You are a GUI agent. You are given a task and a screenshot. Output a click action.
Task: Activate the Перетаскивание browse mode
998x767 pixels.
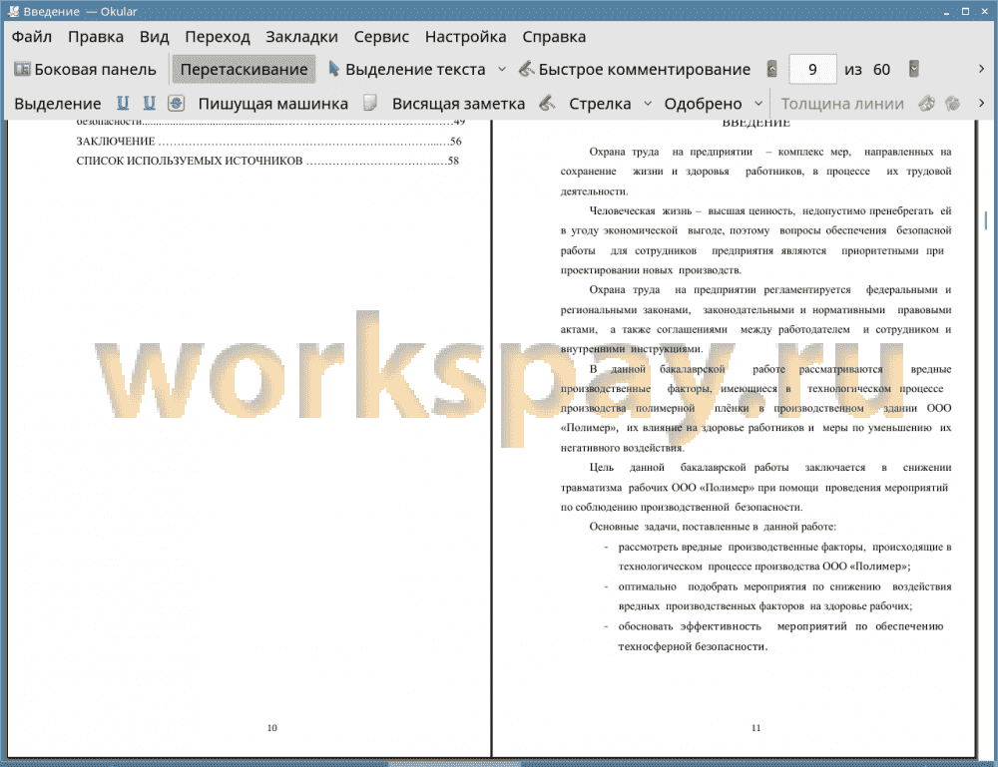[x=244, y=70]
